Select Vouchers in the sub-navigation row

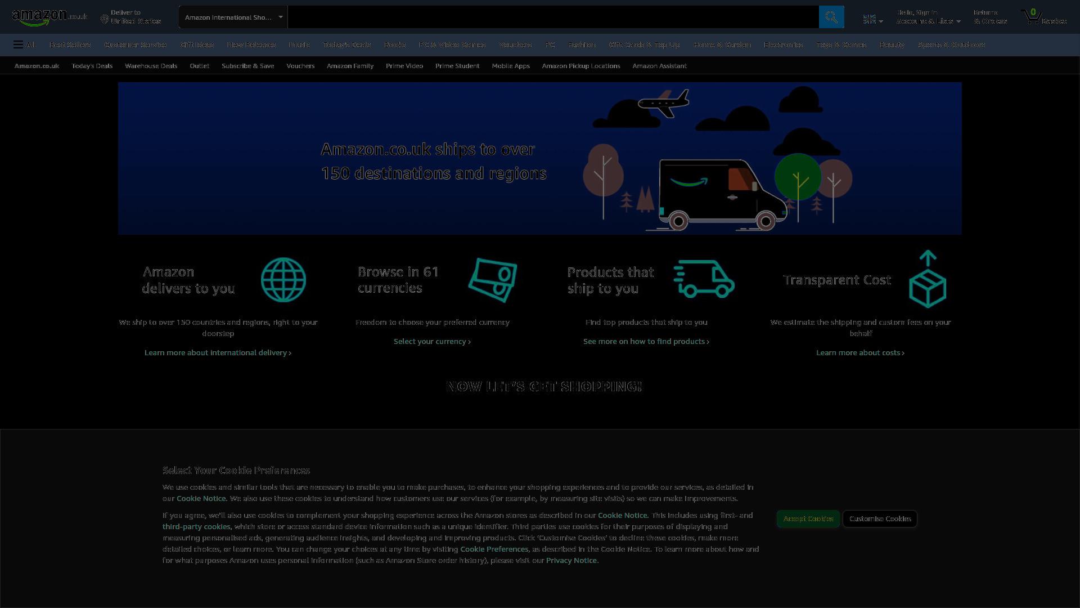(300, 66)
